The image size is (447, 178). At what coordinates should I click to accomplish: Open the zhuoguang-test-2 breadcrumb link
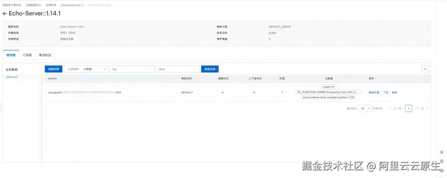click(x=72, y=5)
